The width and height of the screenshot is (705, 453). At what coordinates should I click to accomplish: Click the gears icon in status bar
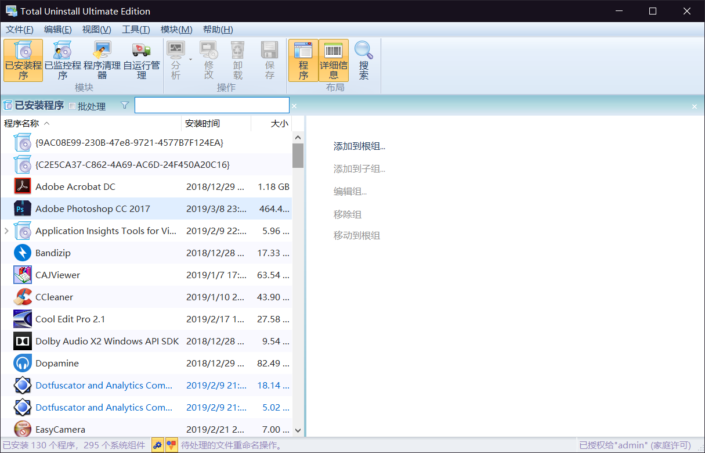158,445
